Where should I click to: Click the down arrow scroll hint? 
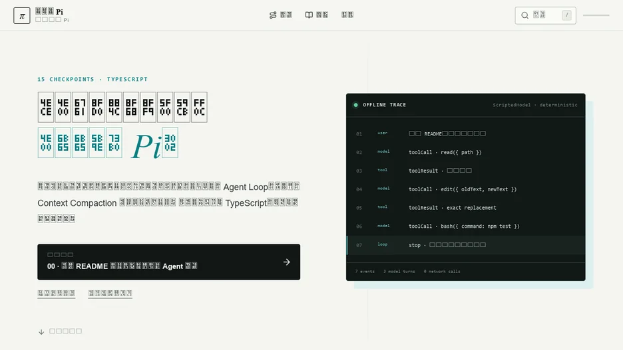[41, 332]
